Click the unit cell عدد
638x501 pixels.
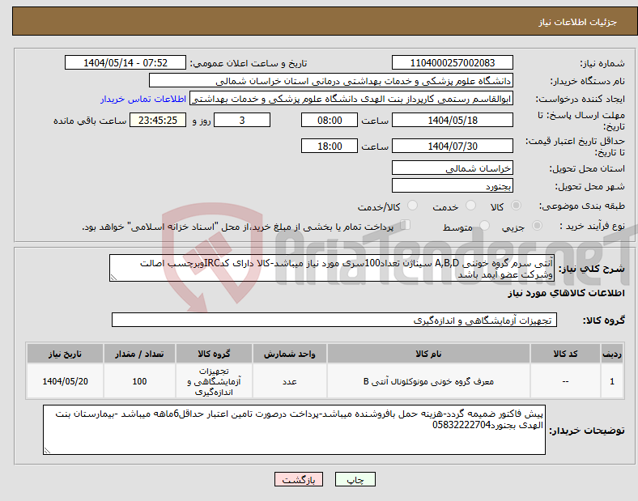(289, 381)
